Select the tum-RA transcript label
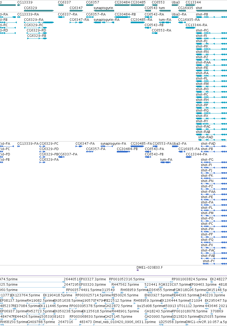227x326 pixels. pos(165,19)
